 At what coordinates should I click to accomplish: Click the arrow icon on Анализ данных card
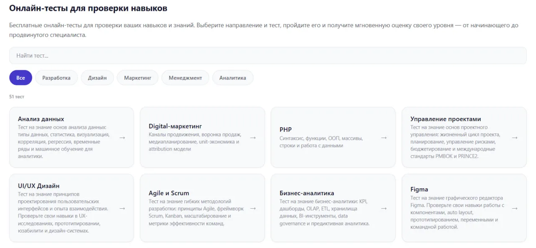point(122,137)
